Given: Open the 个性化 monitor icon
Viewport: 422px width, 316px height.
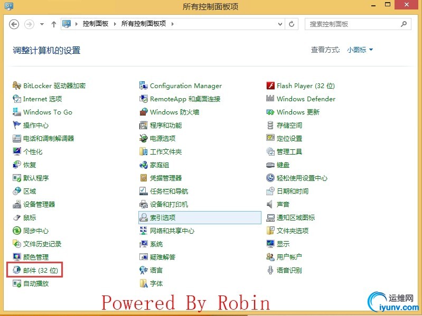Looking at the screenshot, I should (17, 151).
